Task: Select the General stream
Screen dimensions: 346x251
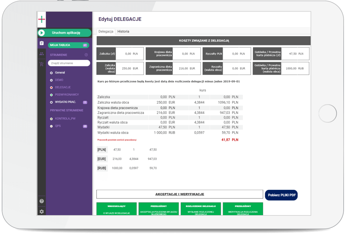Action: click(x=60, y=73)
